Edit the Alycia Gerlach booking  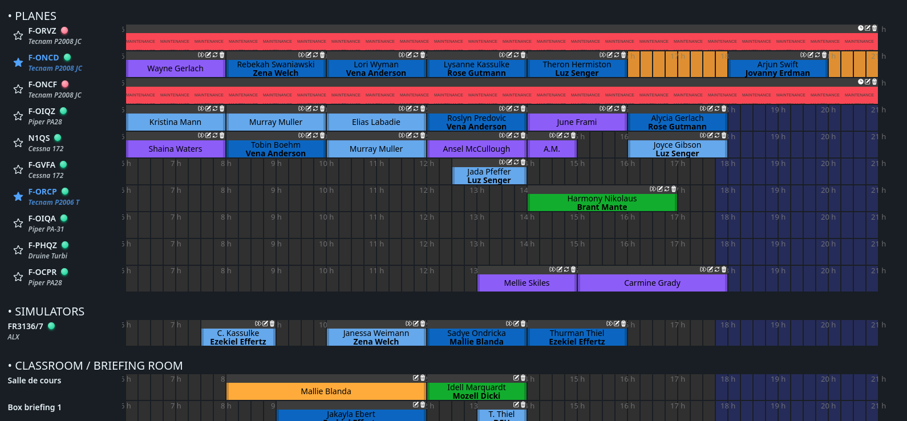710,108
